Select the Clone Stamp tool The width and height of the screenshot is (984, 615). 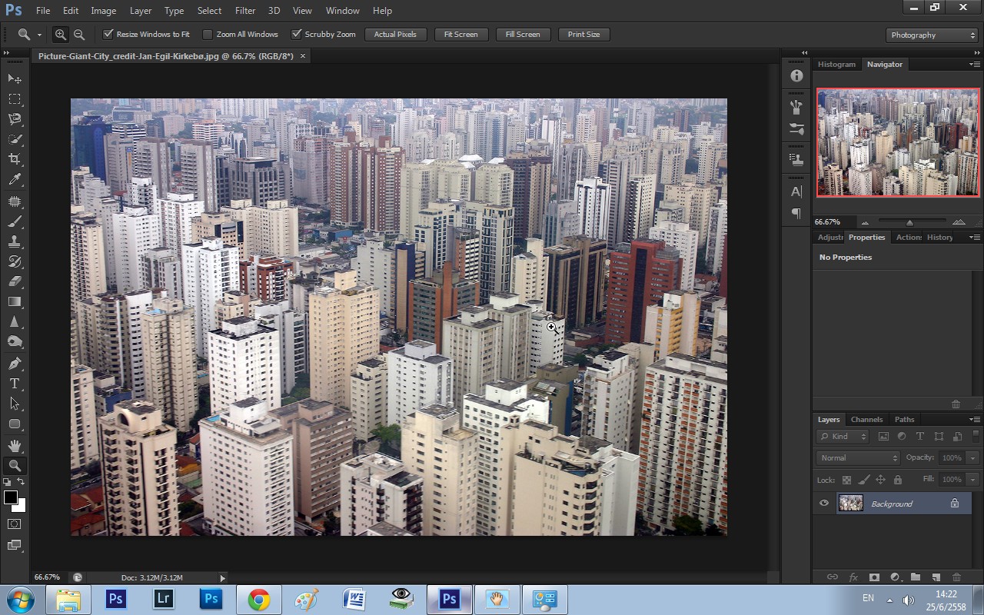click(15, 241)
